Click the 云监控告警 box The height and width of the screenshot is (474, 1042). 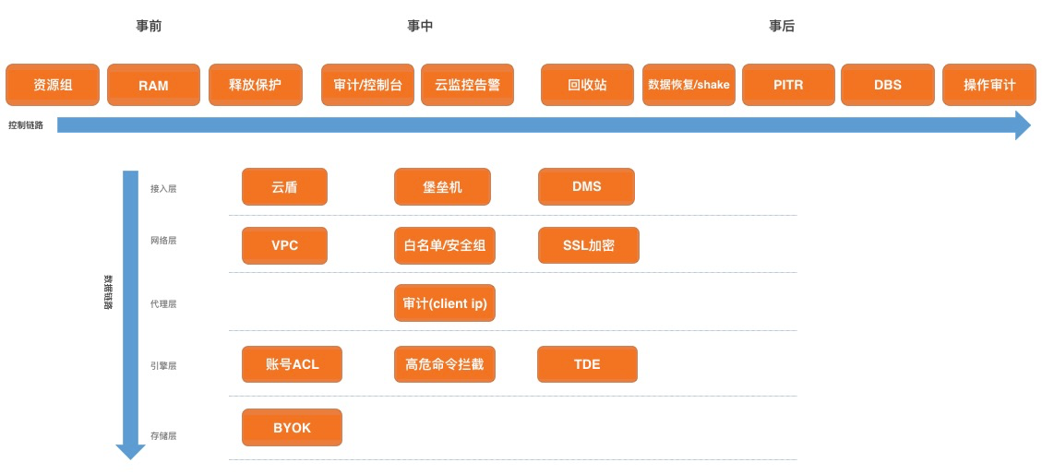[467, 85]
